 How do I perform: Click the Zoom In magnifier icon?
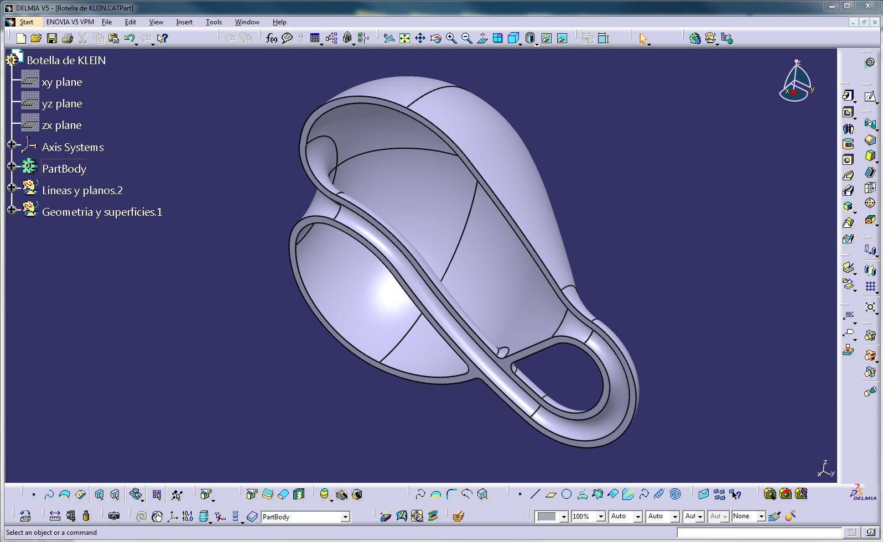(x=451, y=38)
